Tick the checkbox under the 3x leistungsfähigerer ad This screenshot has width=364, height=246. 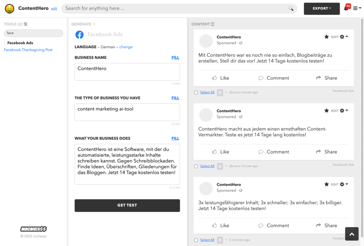(196, 240)
